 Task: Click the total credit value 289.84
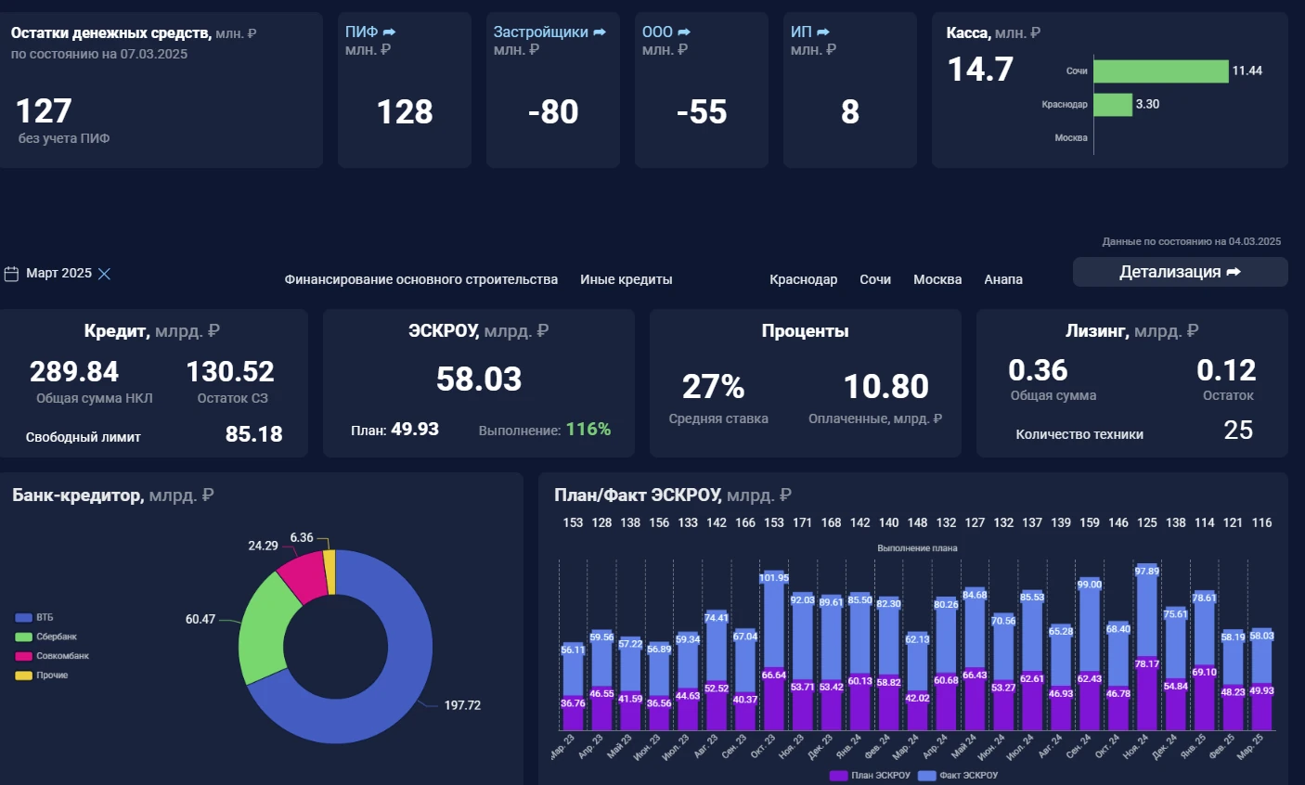pos(74,372)
